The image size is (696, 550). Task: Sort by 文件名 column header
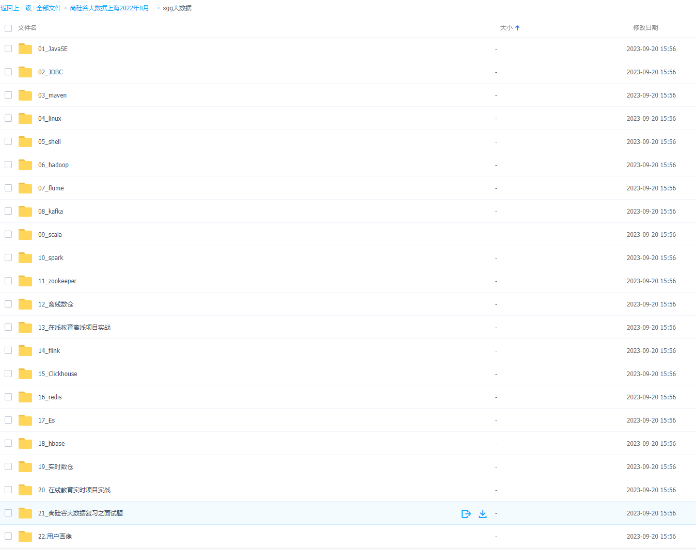[x=27, y=28]
